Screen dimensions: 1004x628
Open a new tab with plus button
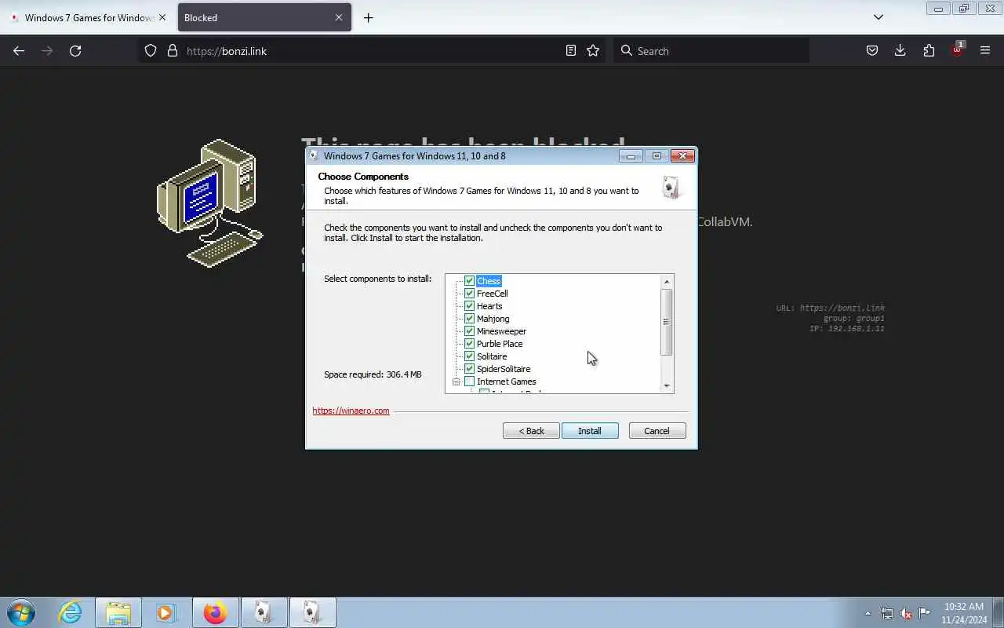click(x=368, y=17)
